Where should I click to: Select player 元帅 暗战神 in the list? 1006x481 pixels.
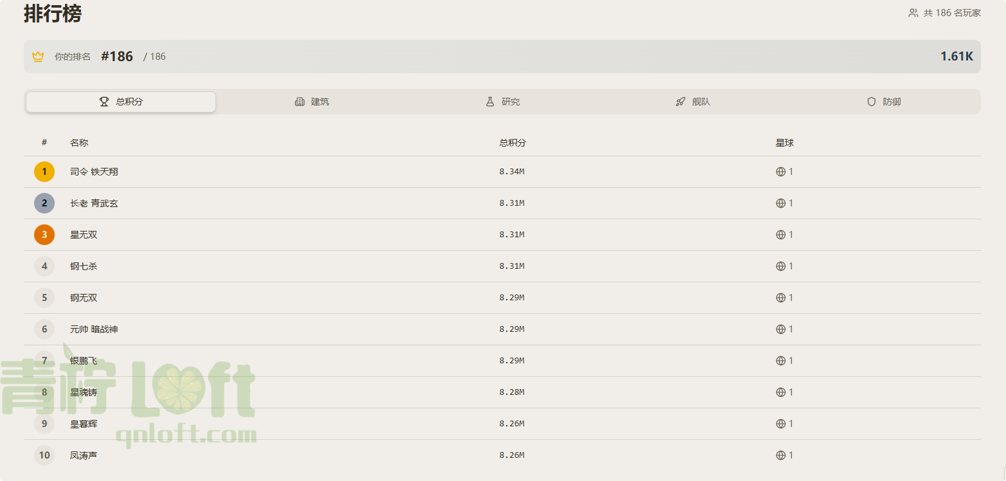[x=94, y=329]
